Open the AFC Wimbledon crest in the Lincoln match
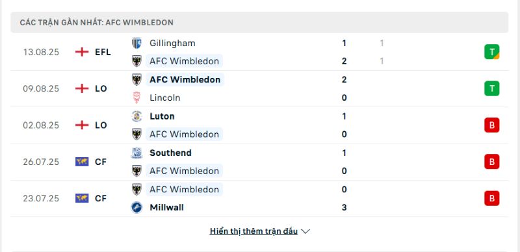Viewport: 520px width, 252px height. pos(136,80)
